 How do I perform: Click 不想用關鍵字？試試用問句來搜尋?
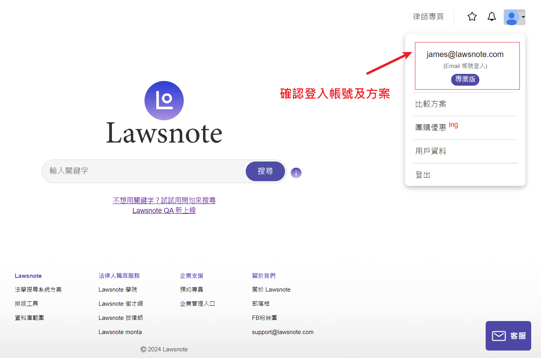click(x=164, y=200)
